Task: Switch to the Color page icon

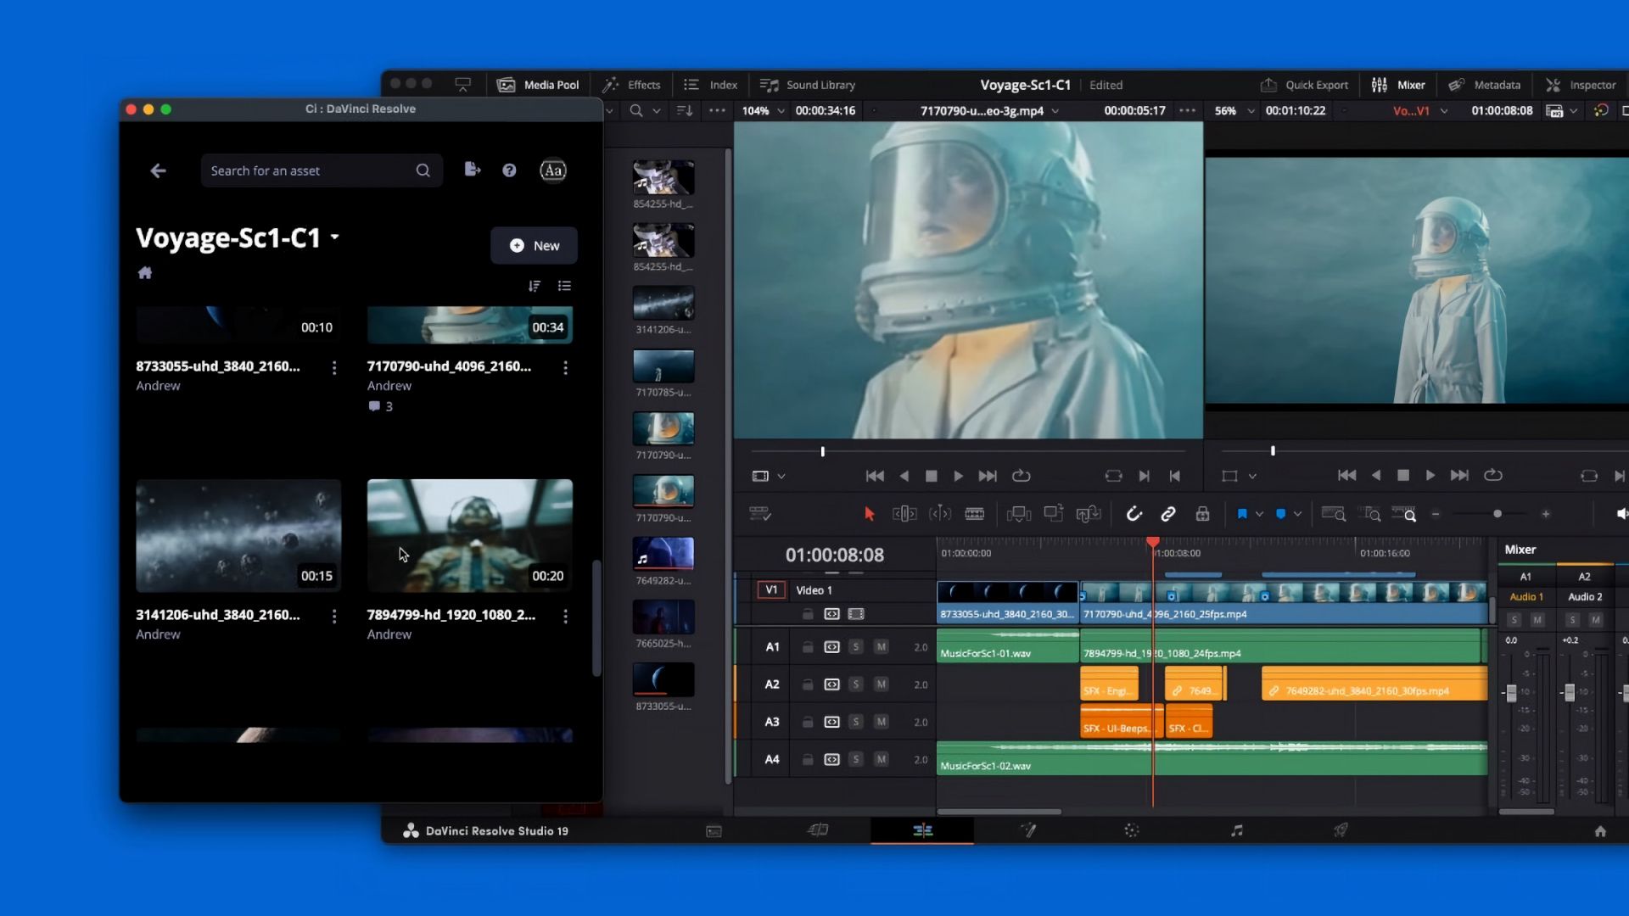Action: 1132,831
